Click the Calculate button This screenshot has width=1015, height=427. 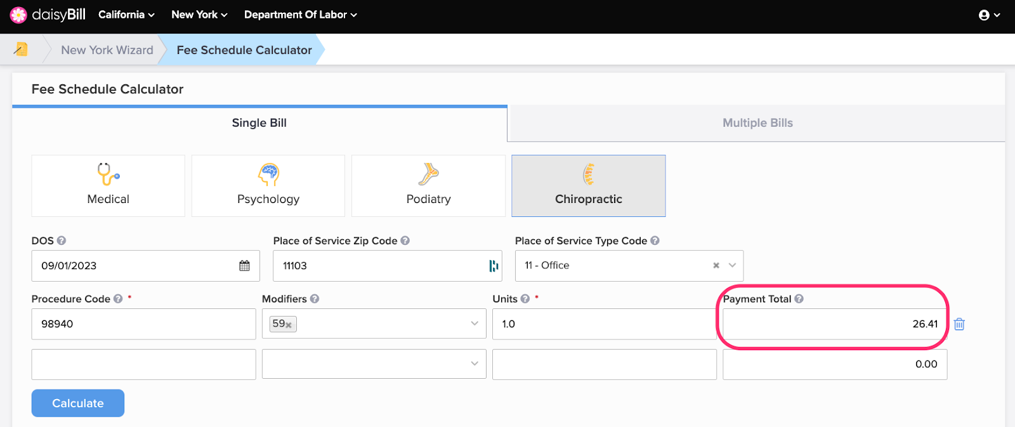click(78, 403)
